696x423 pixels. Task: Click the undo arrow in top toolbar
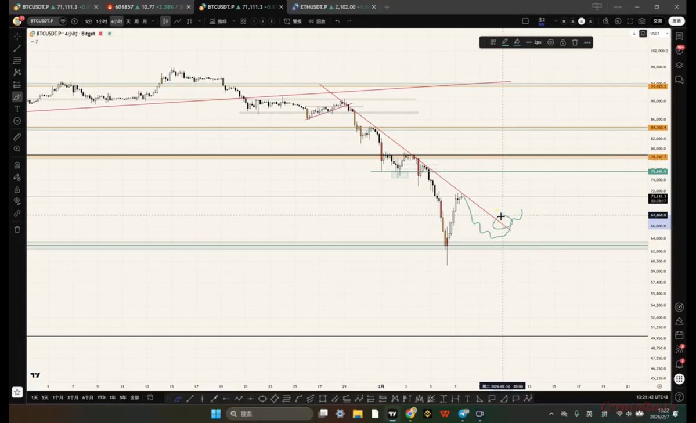(x=337, y=21)
